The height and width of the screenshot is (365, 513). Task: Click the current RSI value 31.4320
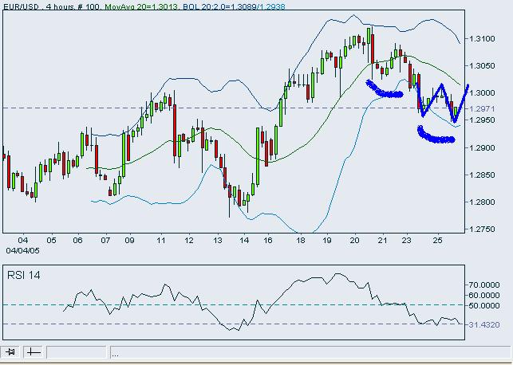[x=484, y=325]
